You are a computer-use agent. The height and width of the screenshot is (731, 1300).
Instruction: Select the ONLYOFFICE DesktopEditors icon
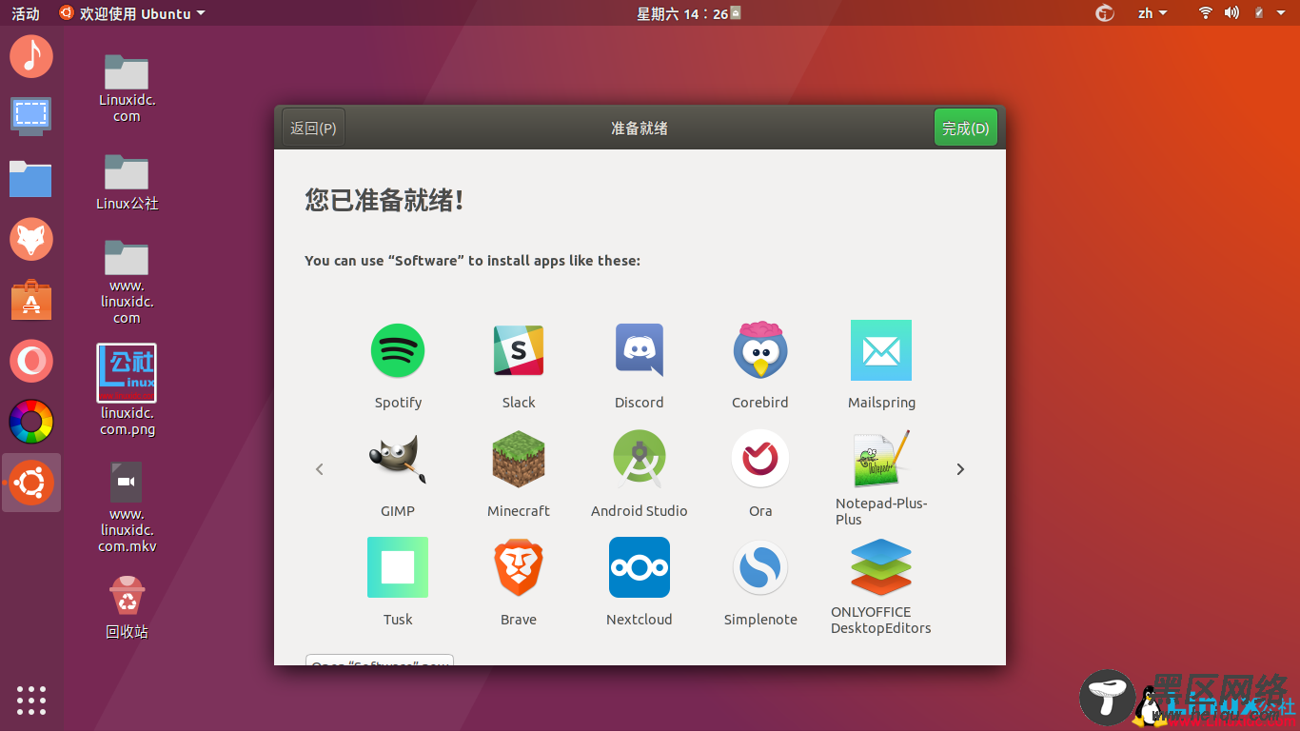point(881,567)
